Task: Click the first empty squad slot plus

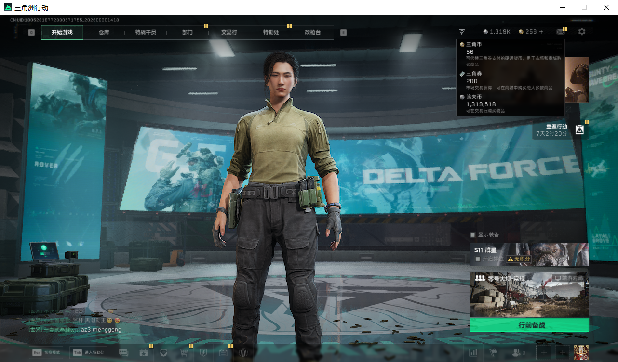Action: pyautogui.click(x=544, y=353)
